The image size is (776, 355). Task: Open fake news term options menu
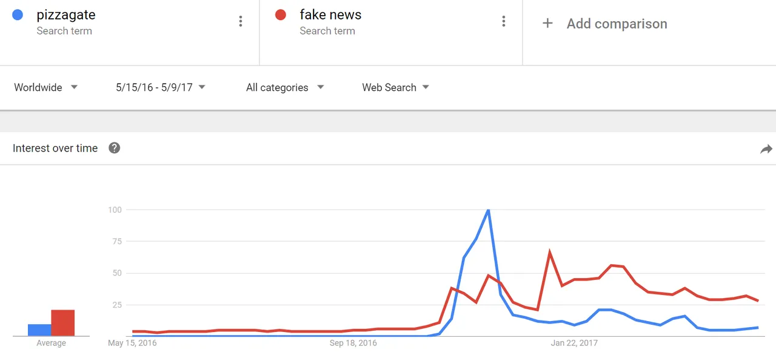coord(503,22)
